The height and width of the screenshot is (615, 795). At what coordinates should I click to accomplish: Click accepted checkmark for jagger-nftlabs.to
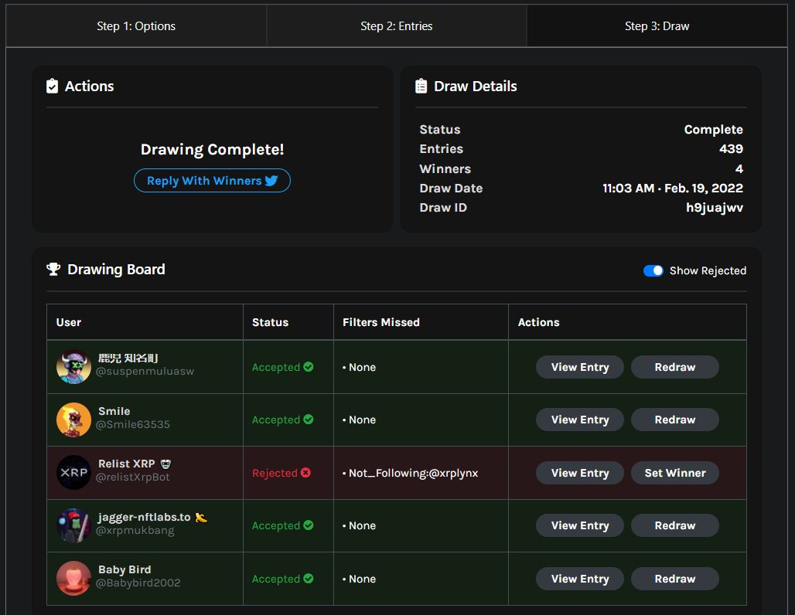click(309, 525)
